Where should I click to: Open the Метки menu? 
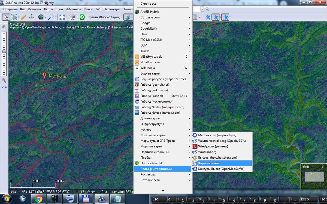[x=88, y=9]
